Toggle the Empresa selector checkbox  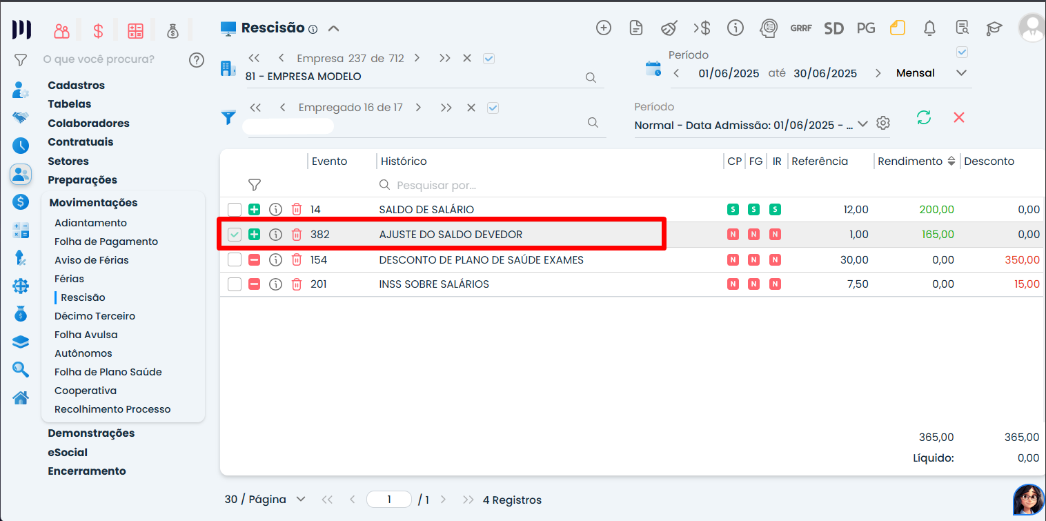tap(489, 59)
